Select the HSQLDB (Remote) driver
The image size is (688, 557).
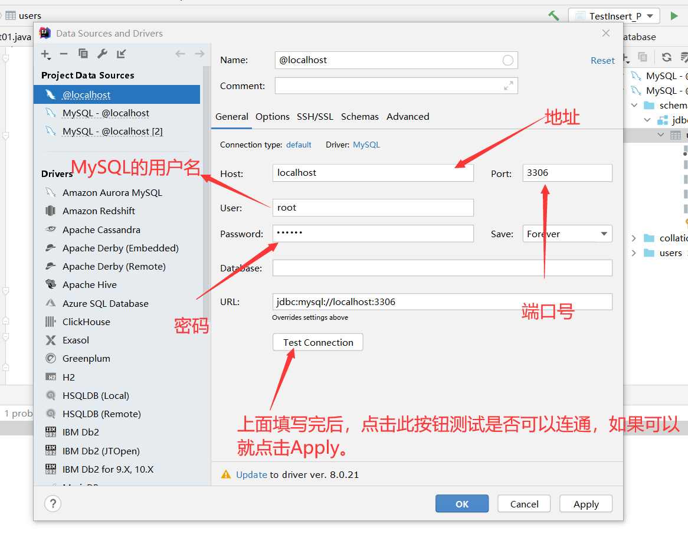pos(101,414)
